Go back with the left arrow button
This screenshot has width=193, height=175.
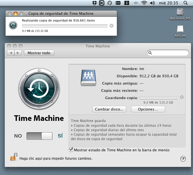(11, 53)
